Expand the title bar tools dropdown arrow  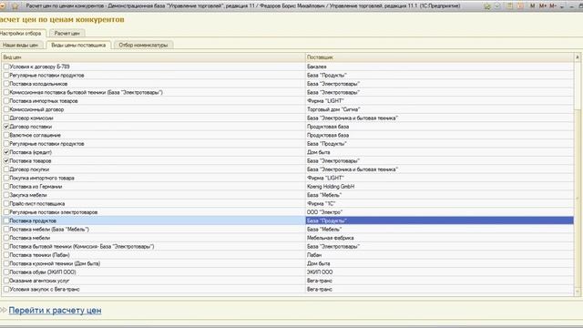pyautogui.click(x=562, y=6)
